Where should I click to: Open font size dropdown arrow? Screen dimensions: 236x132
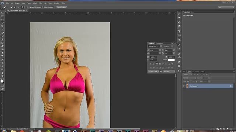[160, 50]
